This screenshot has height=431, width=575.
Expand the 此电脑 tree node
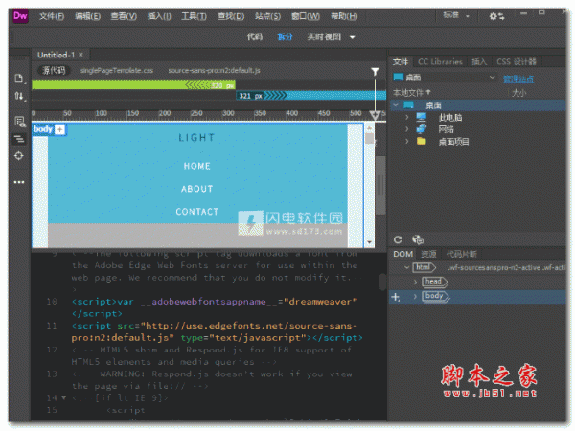click(407, 116)
